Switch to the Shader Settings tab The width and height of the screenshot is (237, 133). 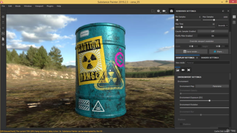(210, 58)
